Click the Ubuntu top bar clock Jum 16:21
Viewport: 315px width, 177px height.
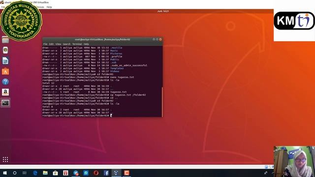pyautogui.click(x=163, y=11)
